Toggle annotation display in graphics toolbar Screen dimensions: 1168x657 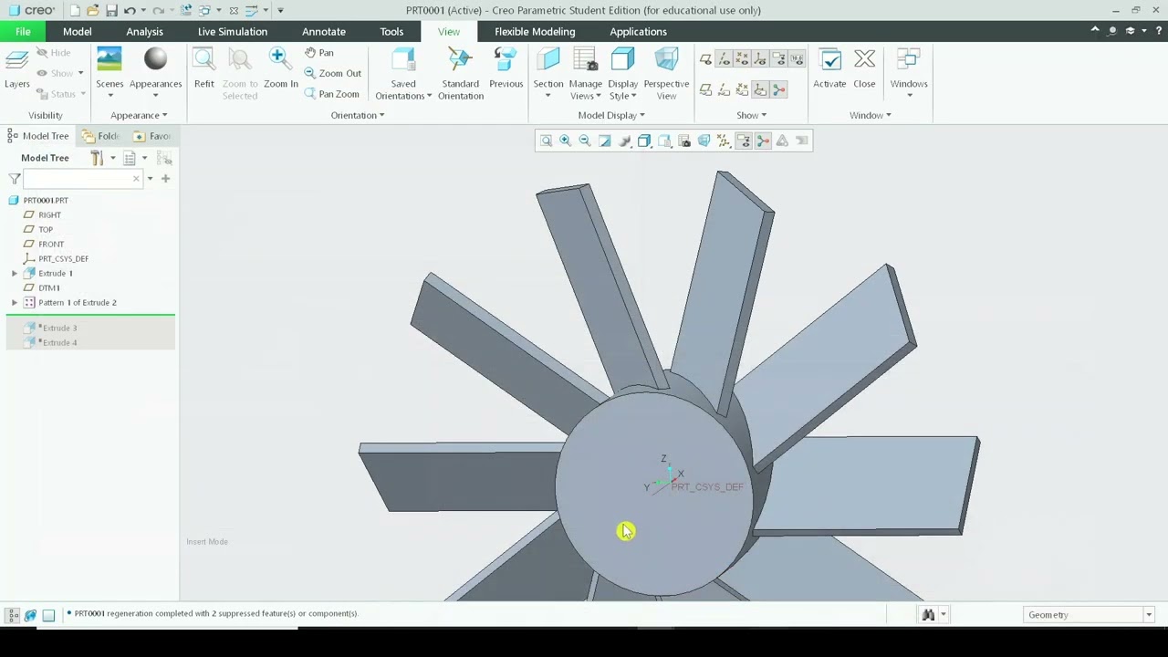(x=744, y=141)
